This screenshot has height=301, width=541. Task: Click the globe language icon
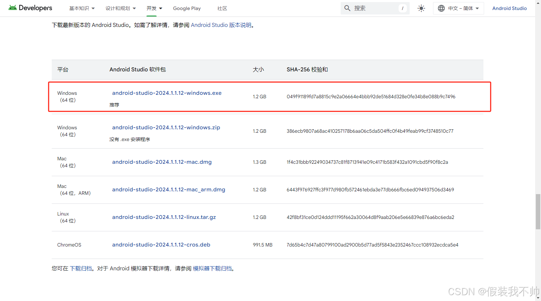pyautogui.click(x=441, y=8)
